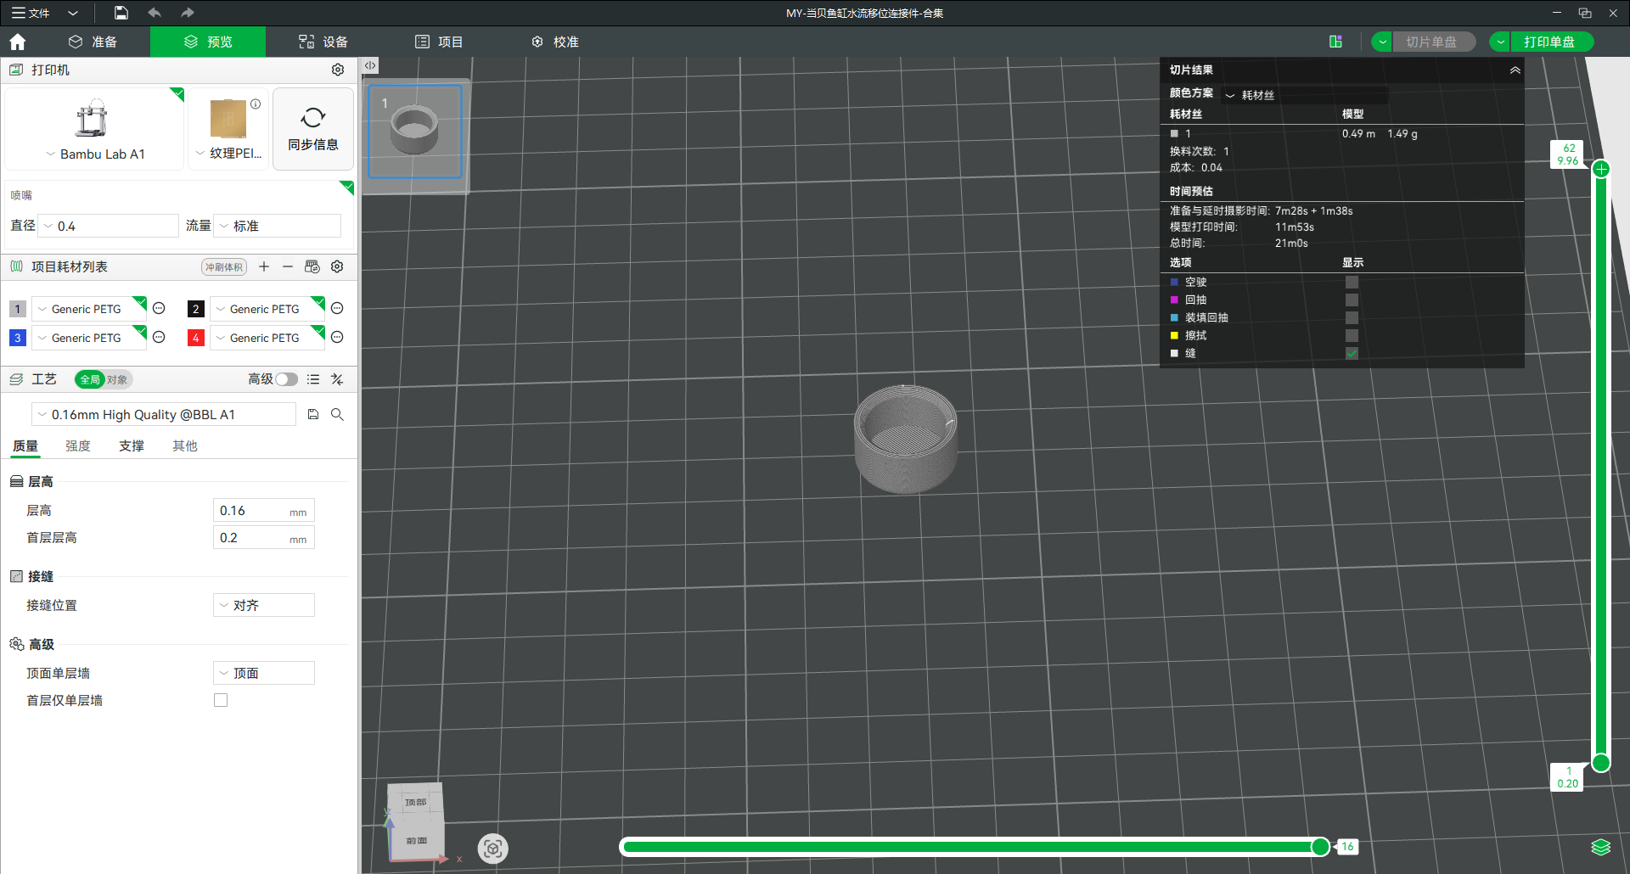The height and width of the screenshot is (874, 1630).
Task: Toggle wipe display checkbox
Action: click(x=1352, y=335)
